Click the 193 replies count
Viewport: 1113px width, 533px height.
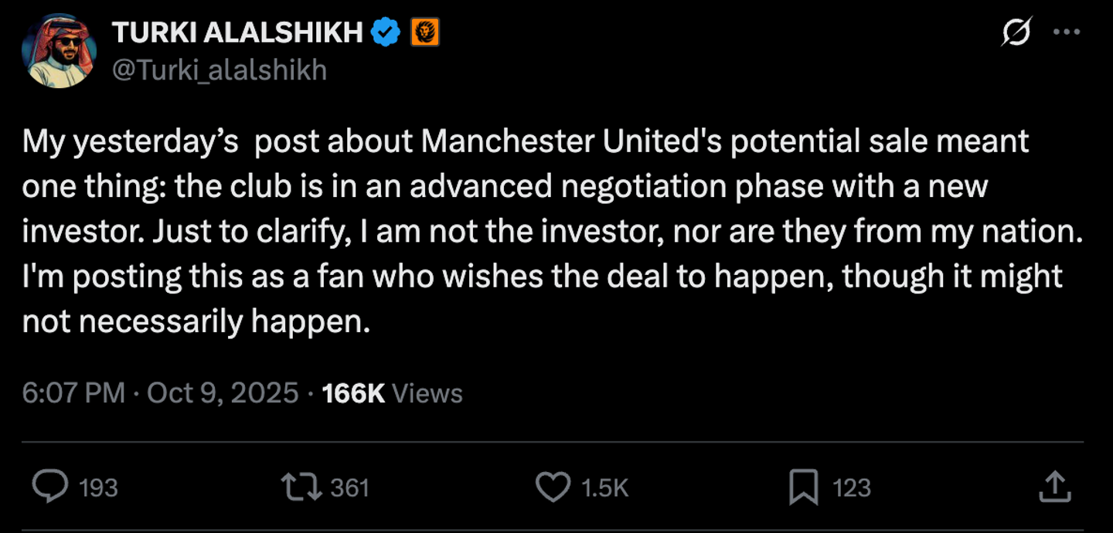(98, 487)
